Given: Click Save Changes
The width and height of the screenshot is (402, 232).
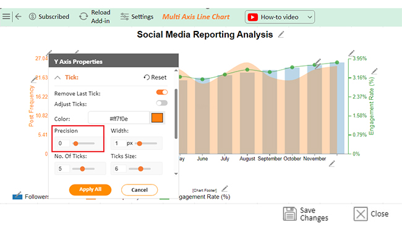Looking at the screenshot, I should point(306,214).
